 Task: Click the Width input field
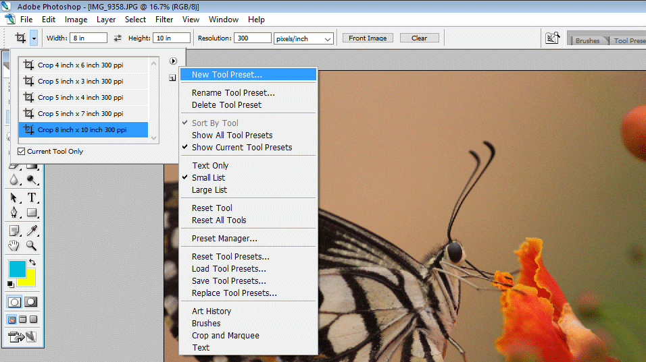click(89, 38)
